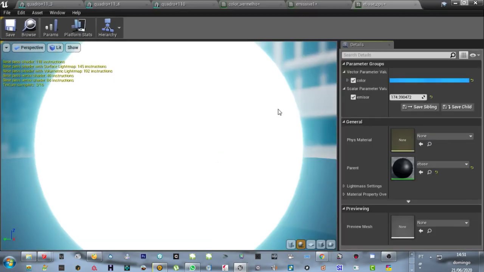Set preview mesh to plane primitive
484x272 pixels.
tap(311, 244)
